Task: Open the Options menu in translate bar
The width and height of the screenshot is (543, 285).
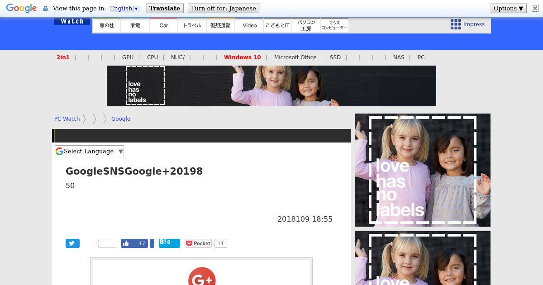Action: coord(508,8)
